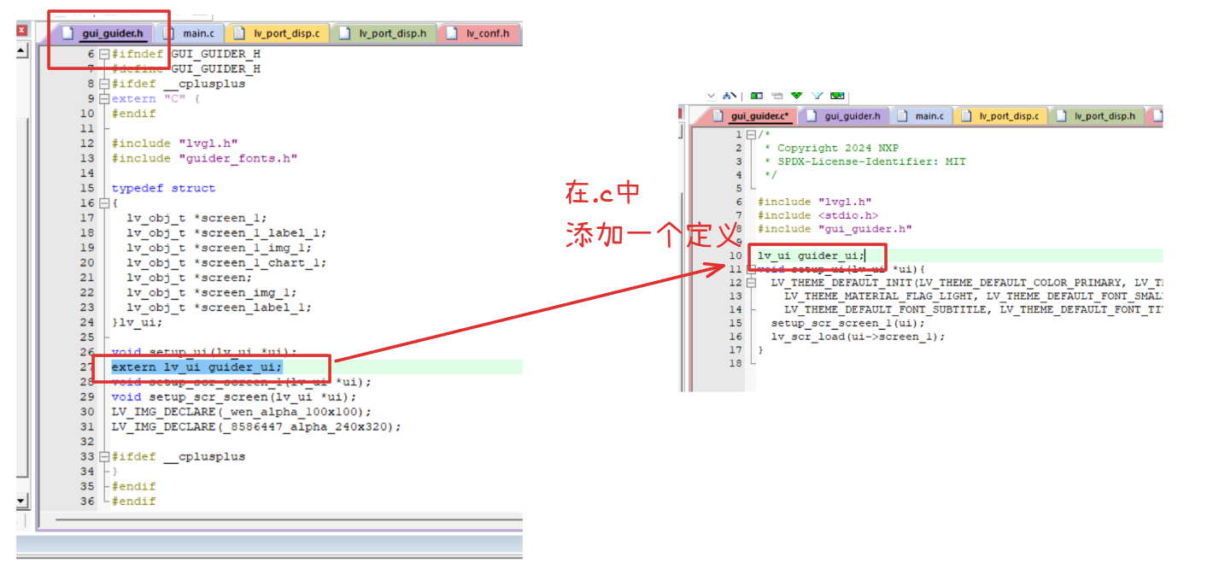Click 'lv_obj_t *screen_img_1;' line
This screenshot has height=563, width=1213.
[212, 292]
